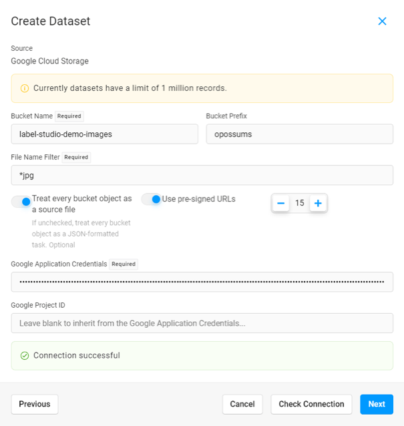Click the value 15 in the stepper
Viewport: 404px width, 426px height.
[299, 203]
